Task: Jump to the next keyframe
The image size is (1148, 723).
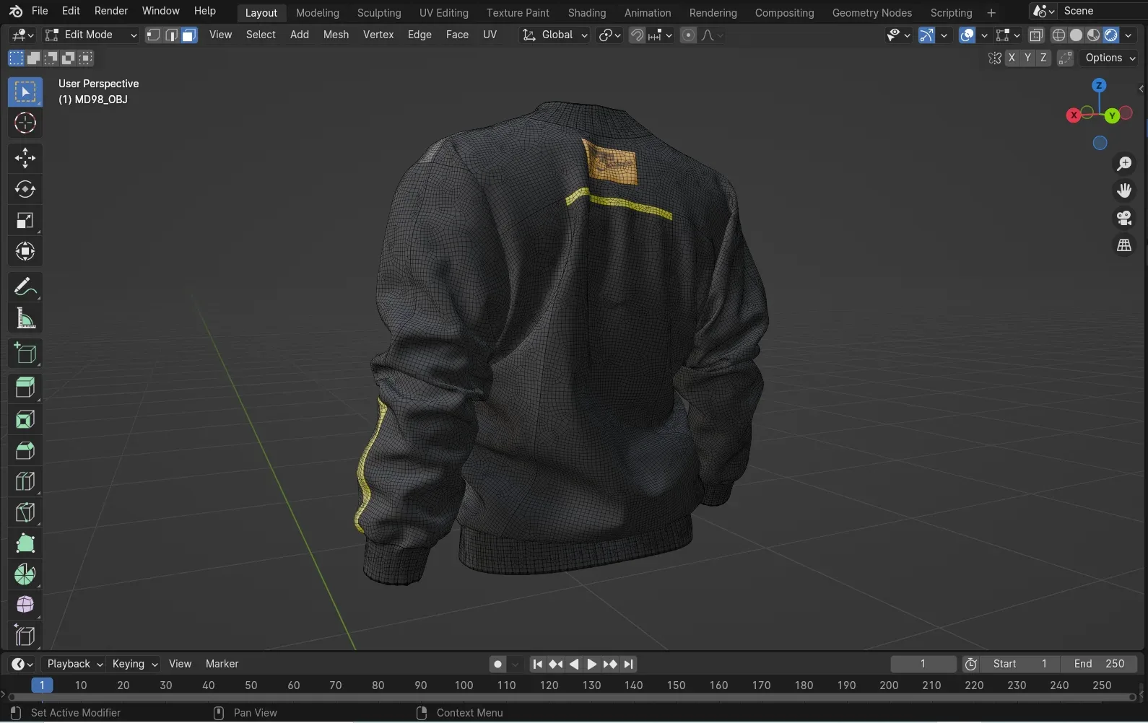Action: point(610,665)
